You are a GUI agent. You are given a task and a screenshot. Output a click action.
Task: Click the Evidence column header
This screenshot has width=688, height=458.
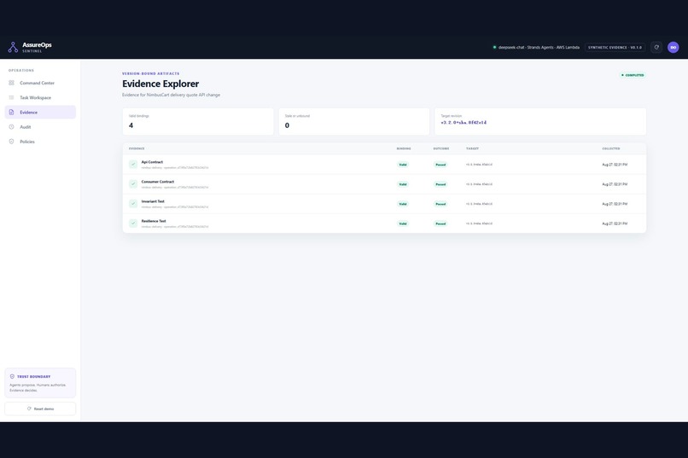click(x=137, y=148)
